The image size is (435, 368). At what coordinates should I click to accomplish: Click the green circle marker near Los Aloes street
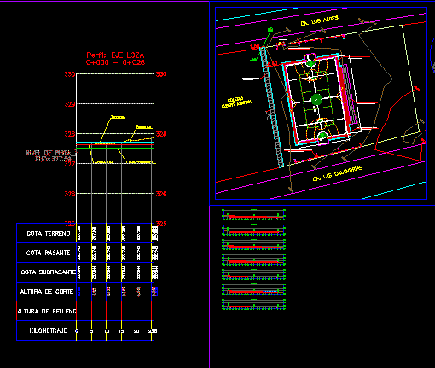click(270, 30)
